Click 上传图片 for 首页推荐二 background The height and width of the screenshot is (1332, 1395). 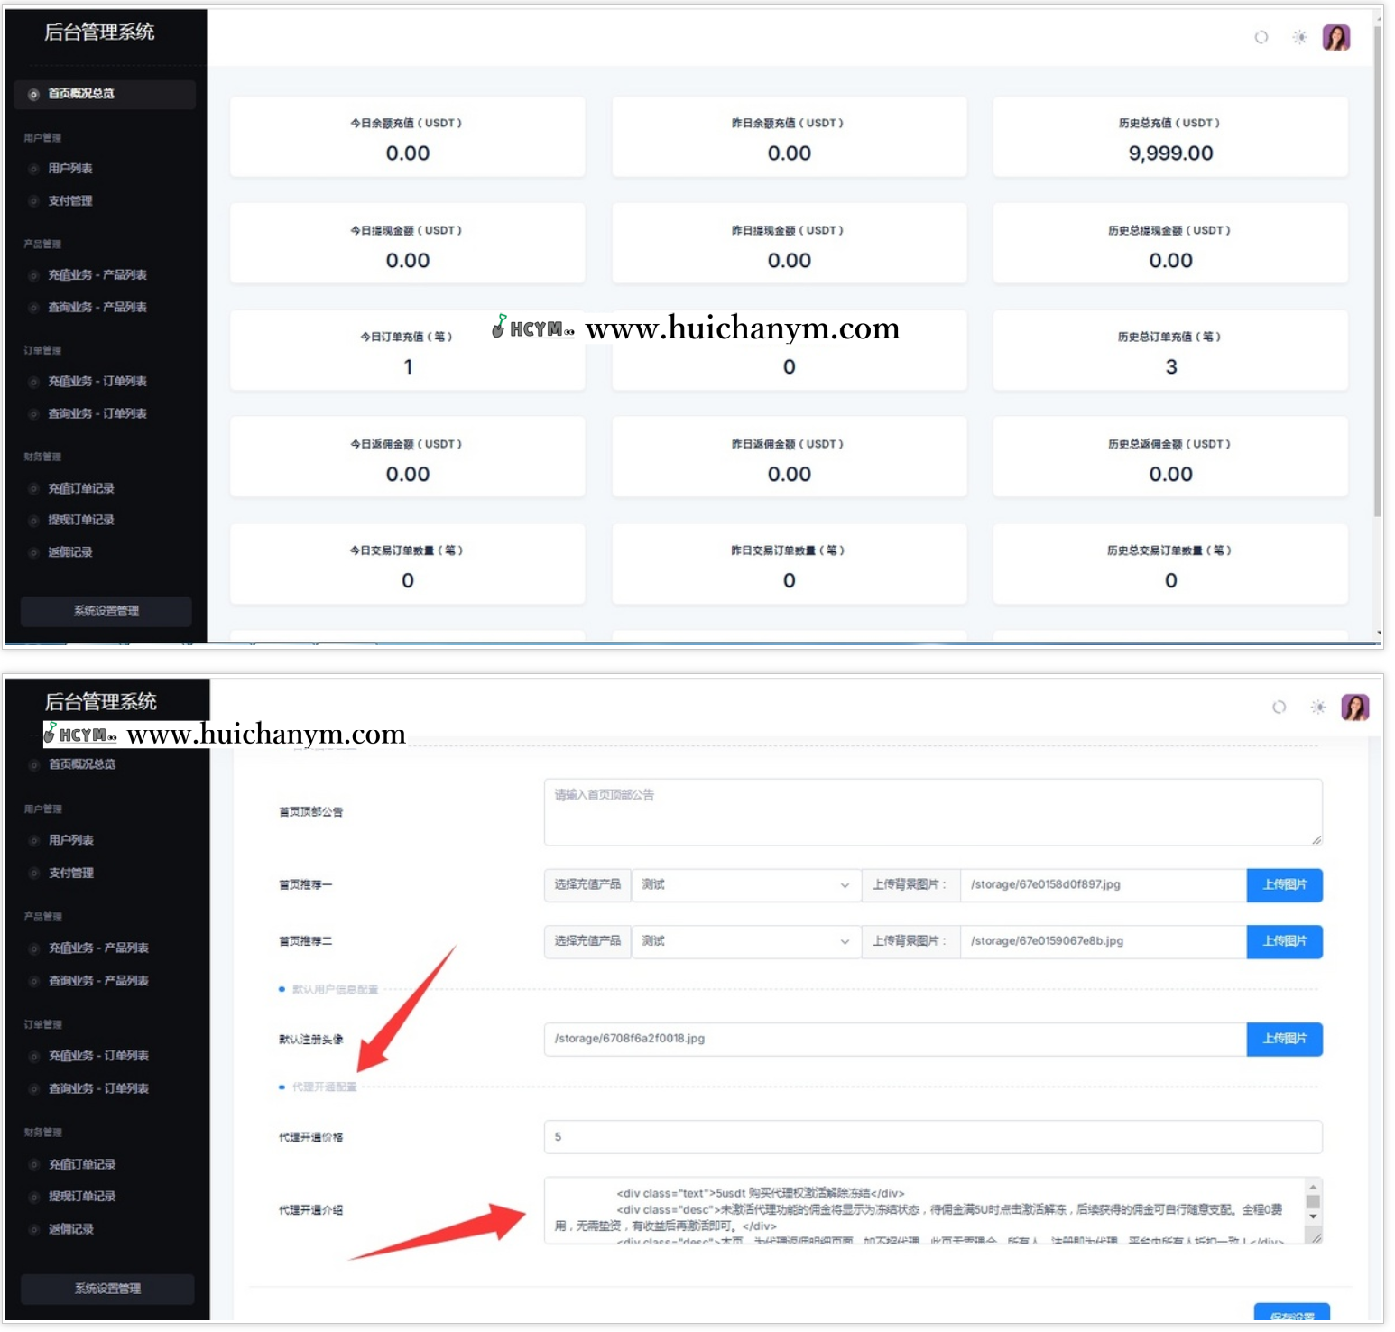(x=1284, y=941)
